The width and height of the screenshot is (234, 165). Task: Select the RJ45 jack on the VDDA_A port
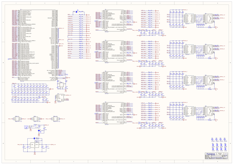click(x=209, y=18)
